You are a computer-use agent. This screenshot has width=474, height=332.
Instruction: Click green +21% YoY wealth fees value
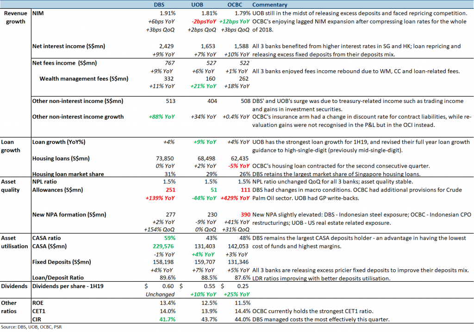[203, 86]
